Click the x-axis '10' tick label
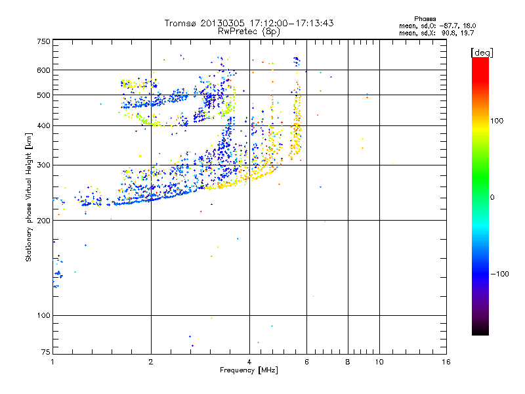 [379, 362]
